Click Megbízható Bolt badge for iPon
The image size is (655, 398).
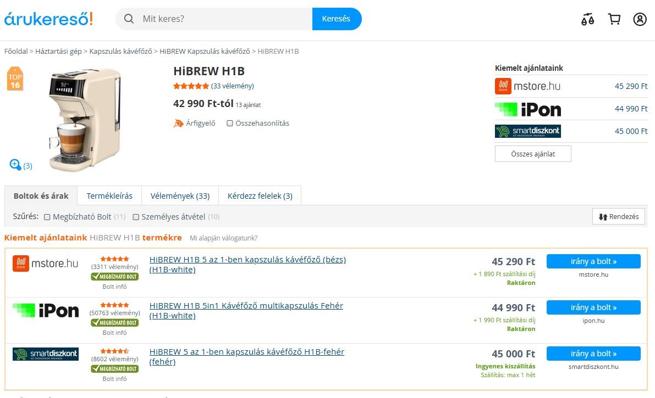click(x=114, y=322)
